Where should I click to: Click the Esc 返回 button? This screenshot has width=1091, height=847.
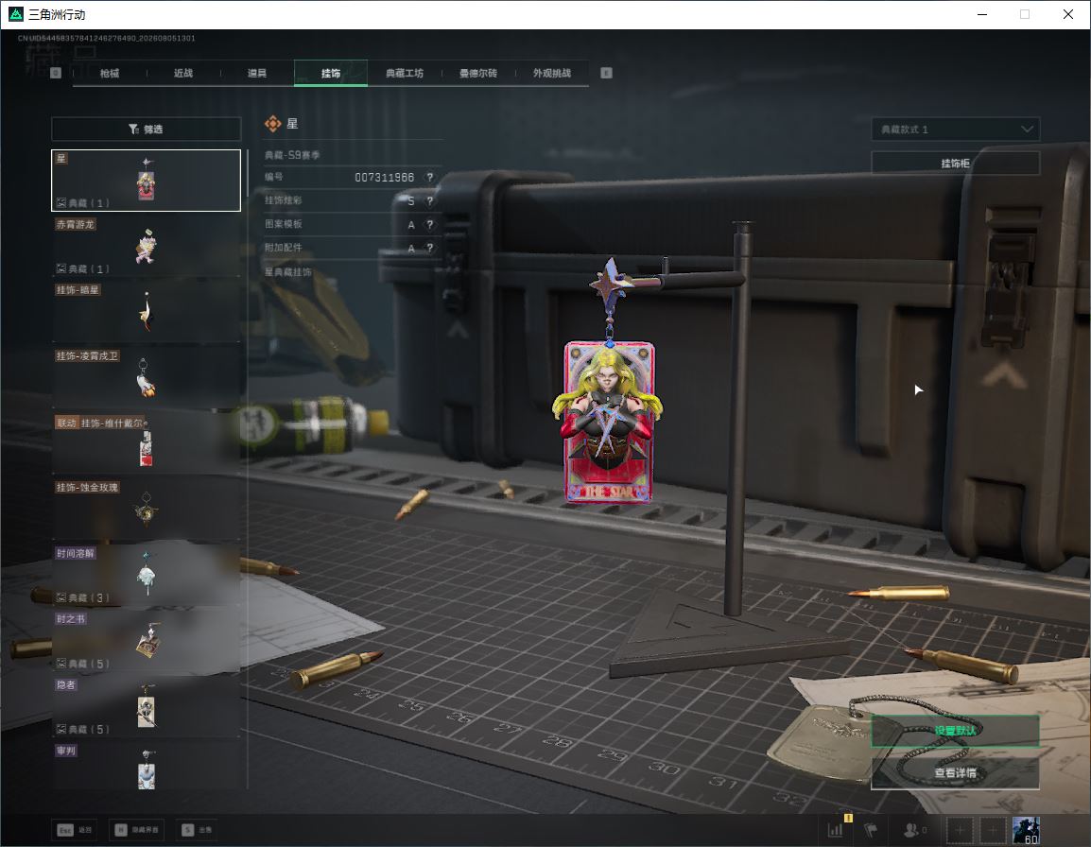point(75,830)
